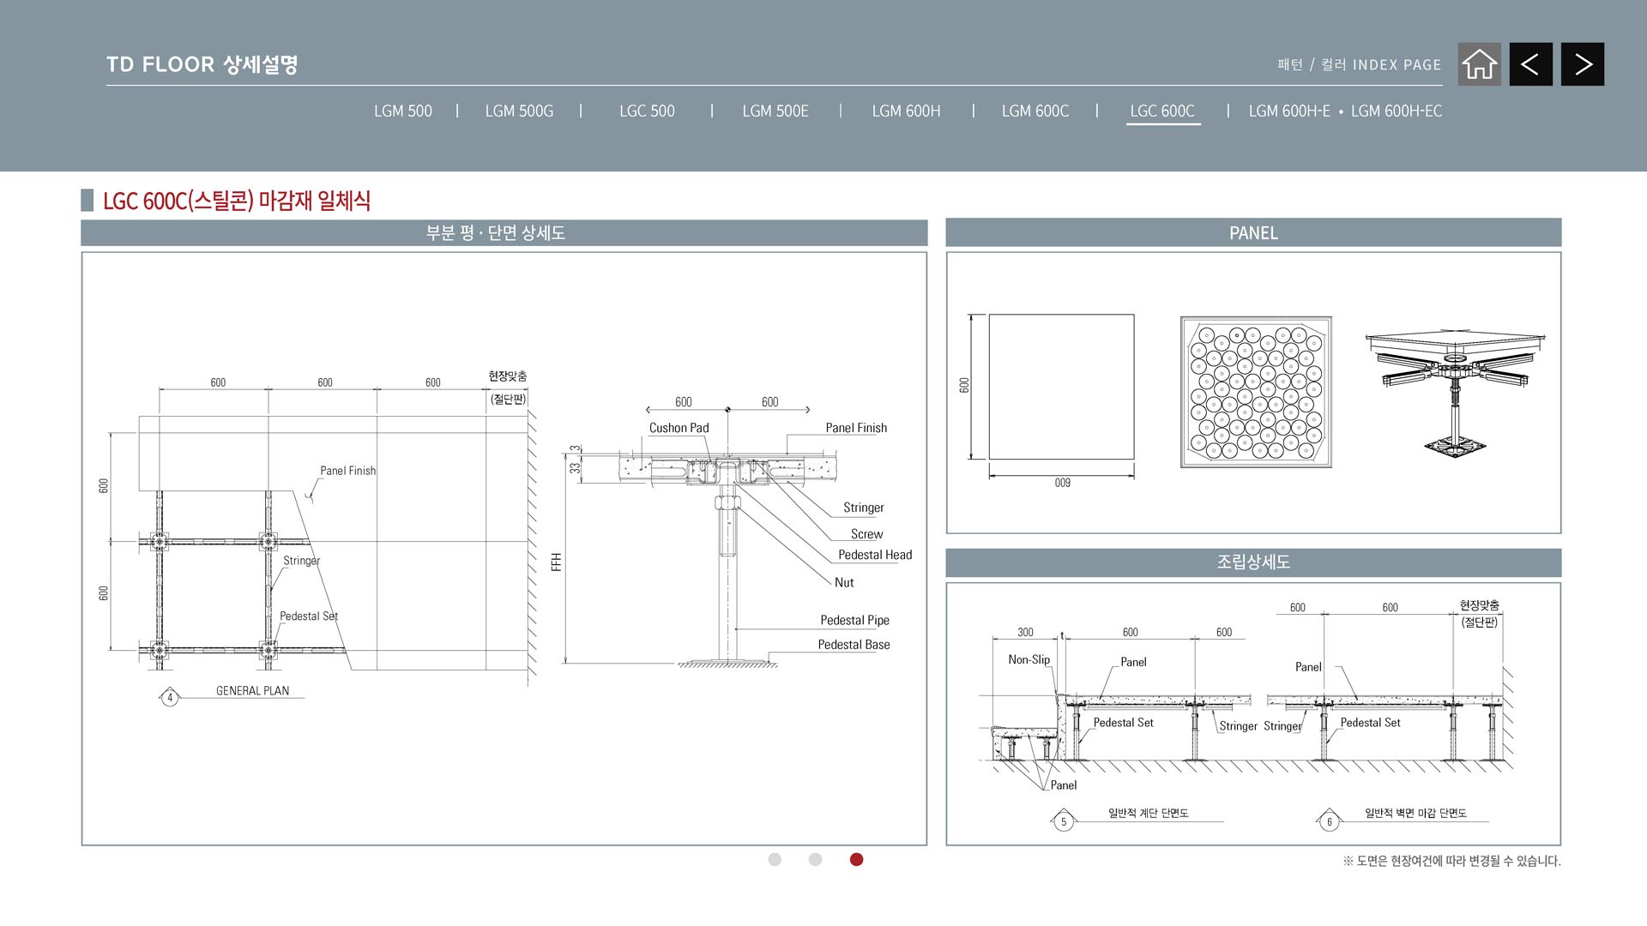Switch to LGM 600C tab
This screenshot has height=926, width=1647.
(1035, 111)
